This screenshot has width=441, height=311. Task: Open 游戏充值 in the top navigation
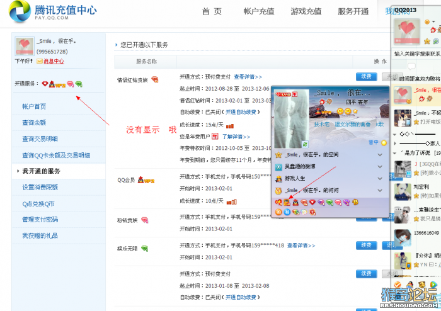click(306, 11)
